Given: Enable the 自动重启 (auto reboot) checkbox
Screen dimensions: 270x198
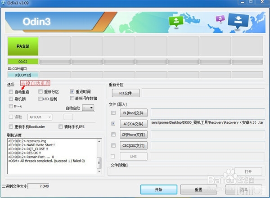Looking at the screenshot, I should click(x=11, y=92).
